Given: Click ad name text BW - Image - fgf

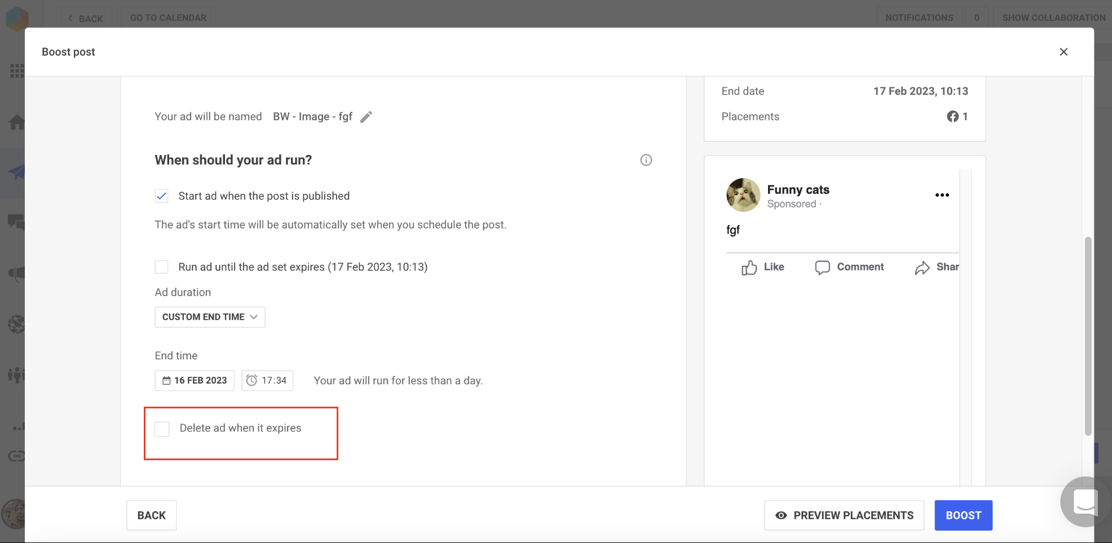Looking at the screenshot, I should point(313,117).
